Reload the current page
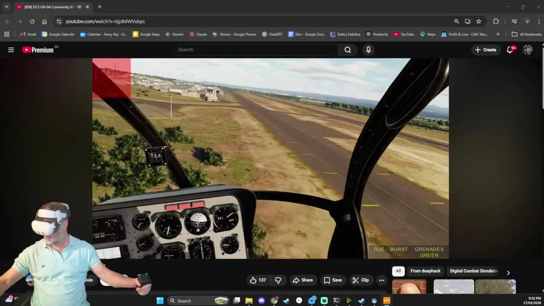 click(x=32, y=21)
